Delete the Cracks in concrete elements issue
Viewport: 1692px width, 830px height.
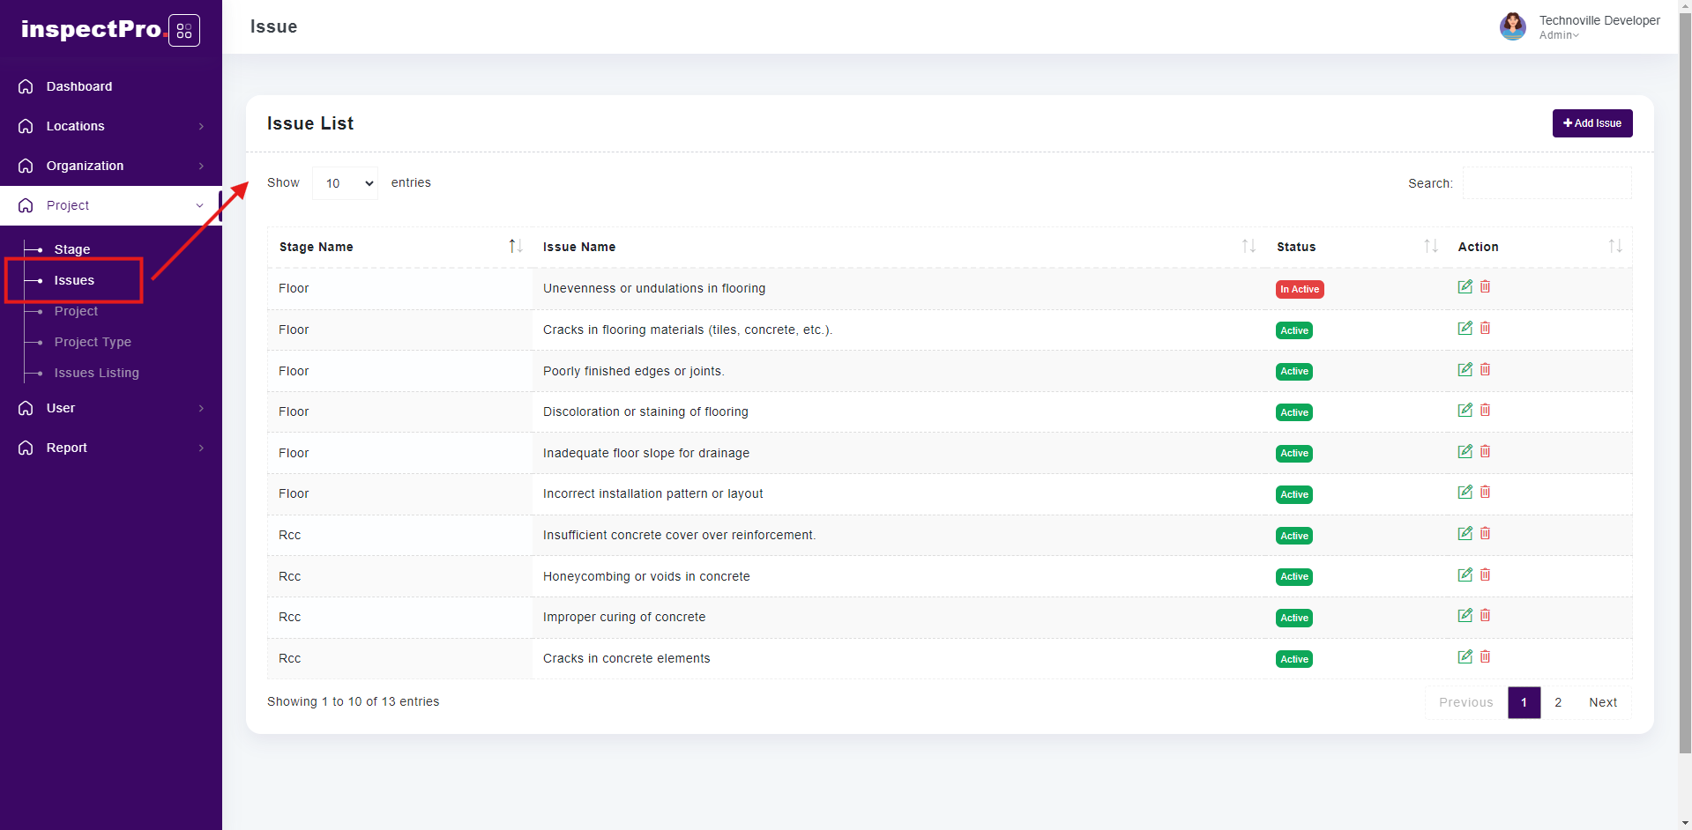(x=1485, y=657)
